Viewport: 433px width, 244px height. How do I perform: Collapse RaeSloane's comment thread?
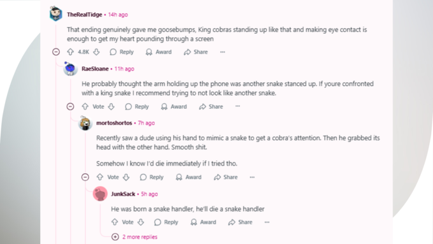(x=71, y=106)
